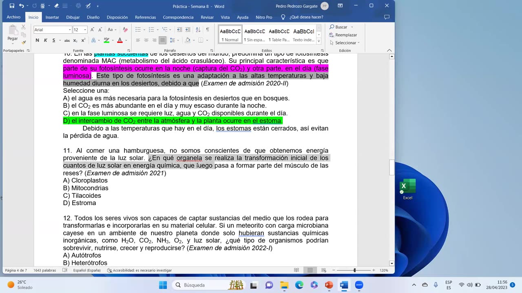Screen dimensions: 522x293
Task: Open the comments pane icon
Action: pos(387,17)
